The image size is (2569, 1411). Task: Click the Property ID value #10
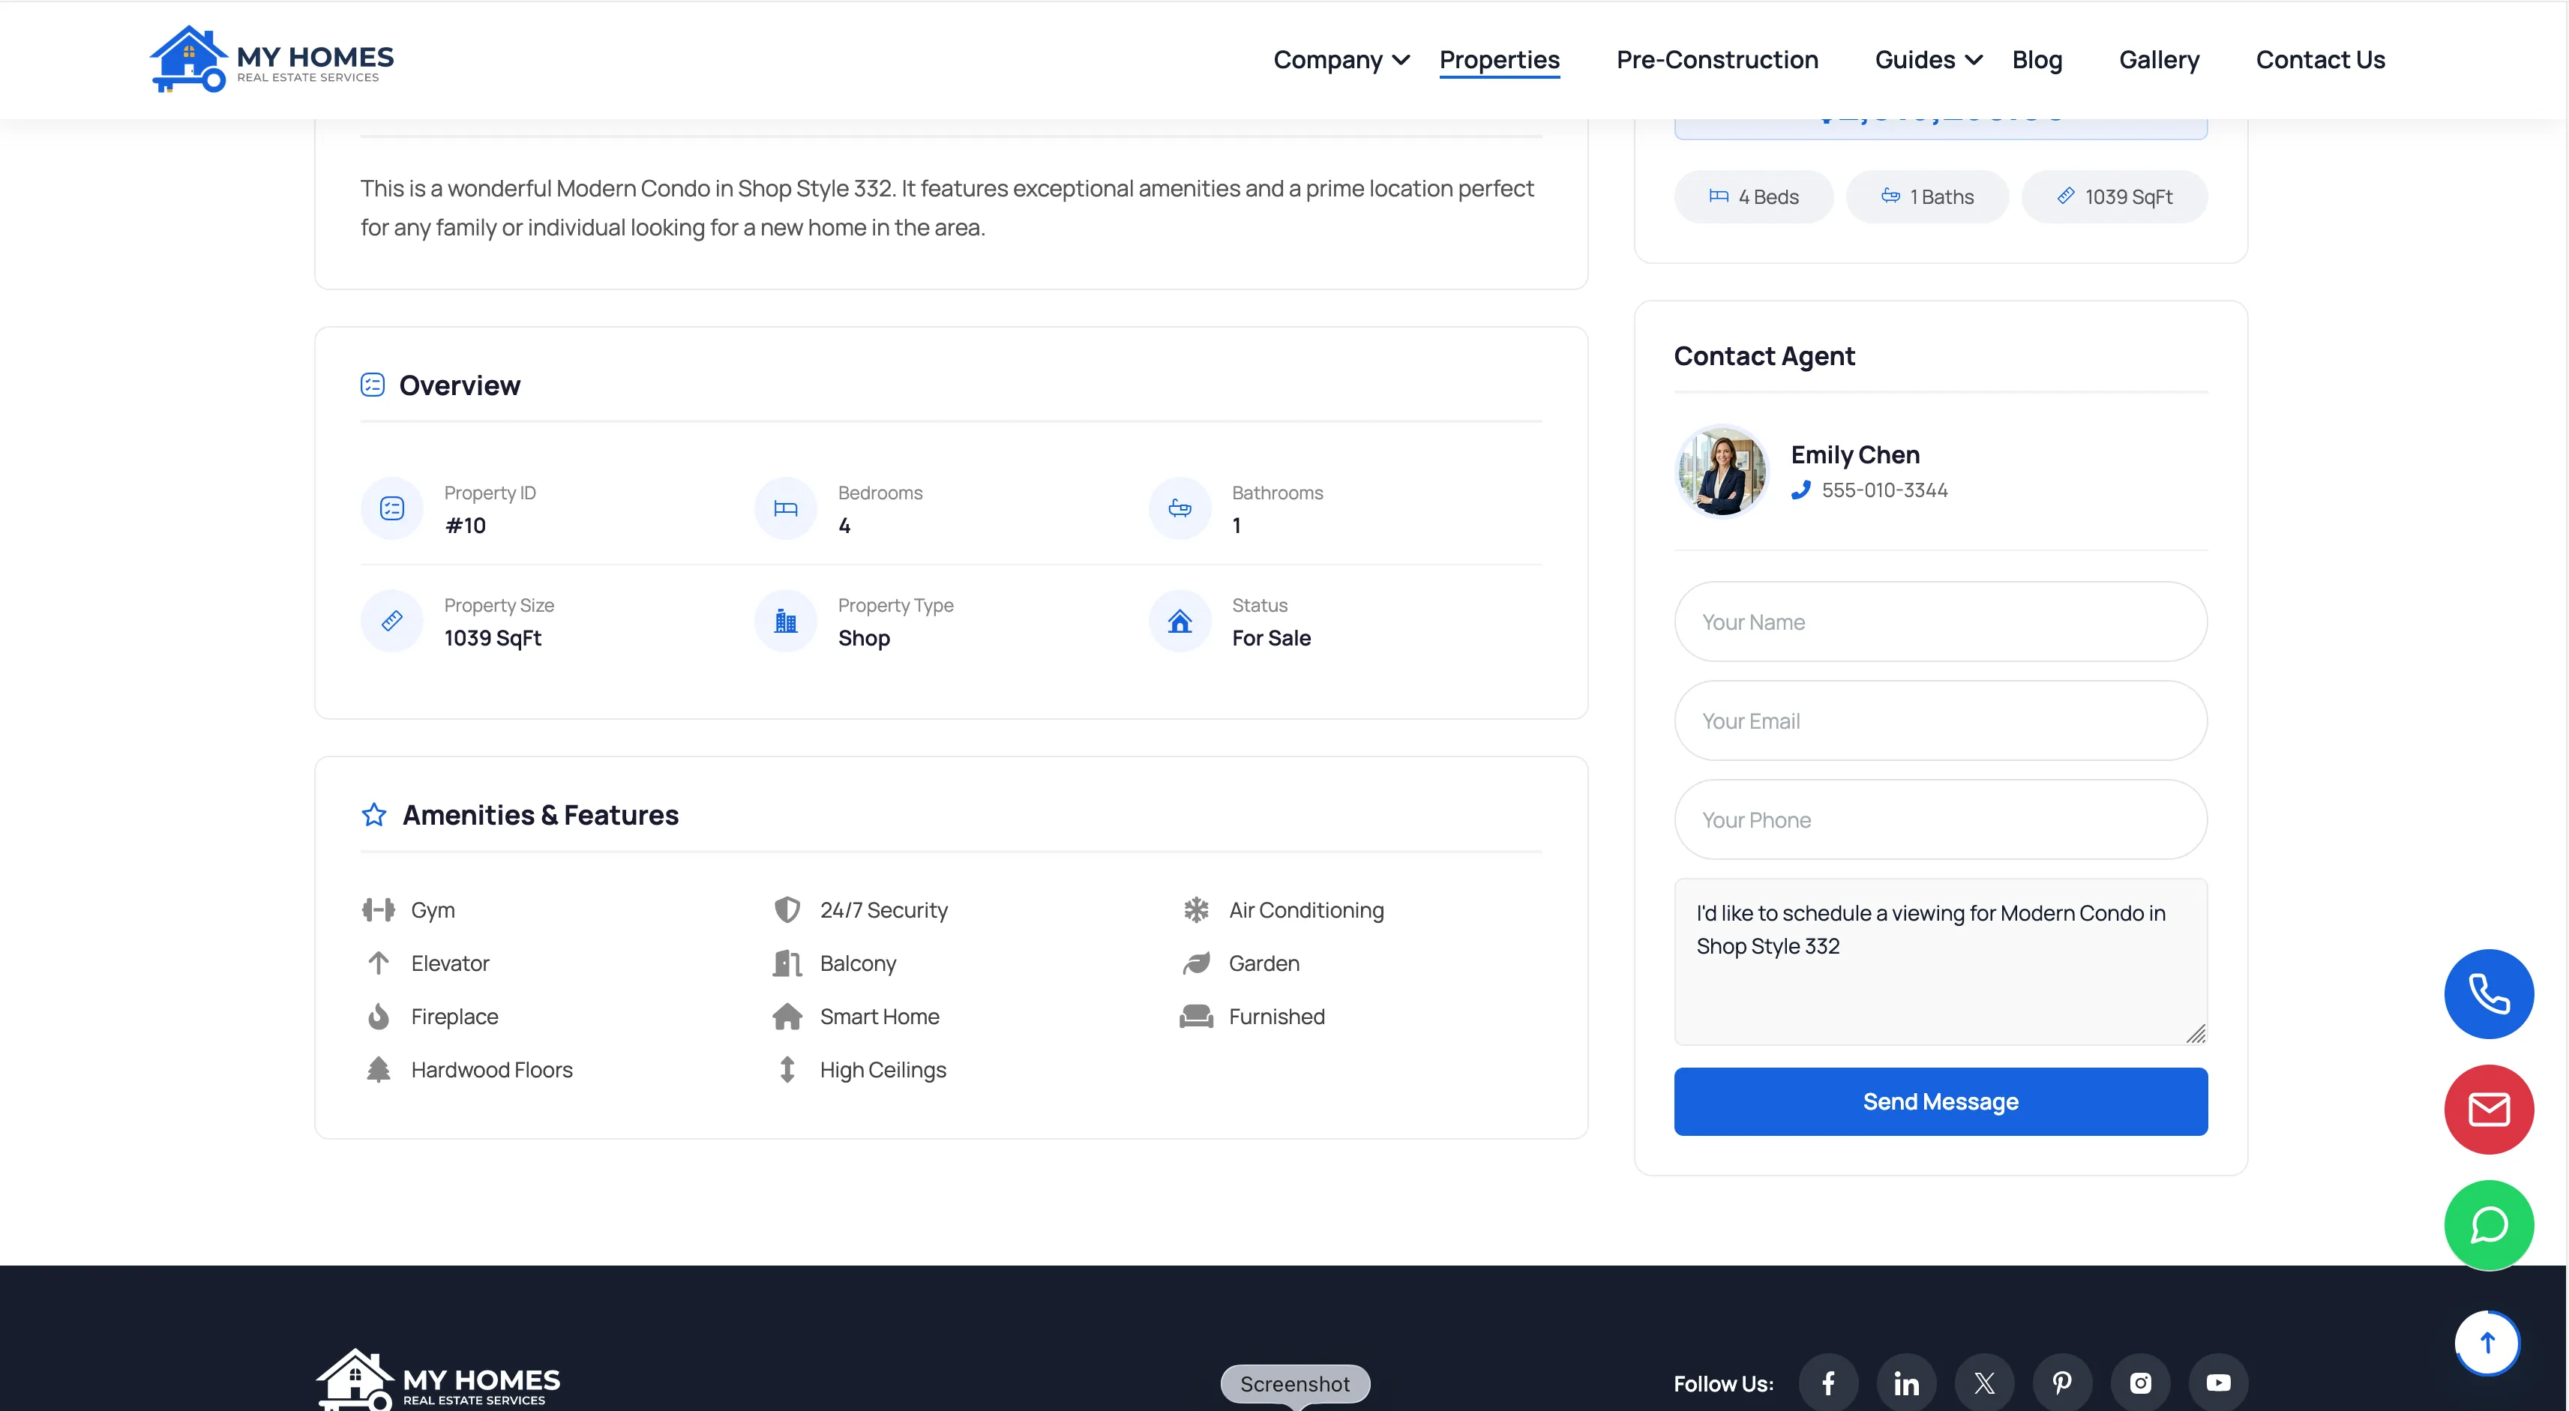coord(465,526)
